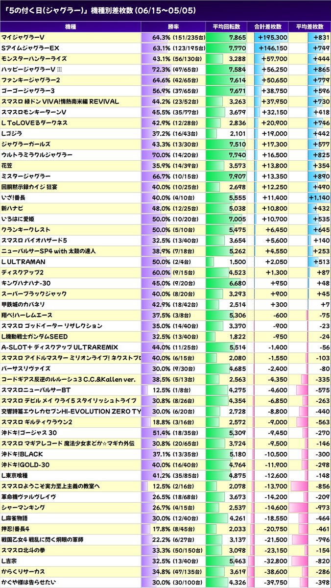Click the 平均回転数 column header

click(x=226, y=26)
